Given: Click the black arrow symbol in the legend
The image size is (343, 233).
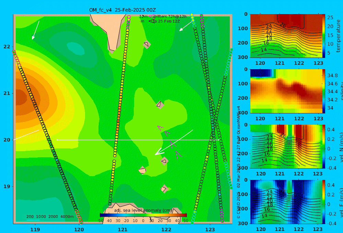Looking at the screenshot, I should 151,21.
